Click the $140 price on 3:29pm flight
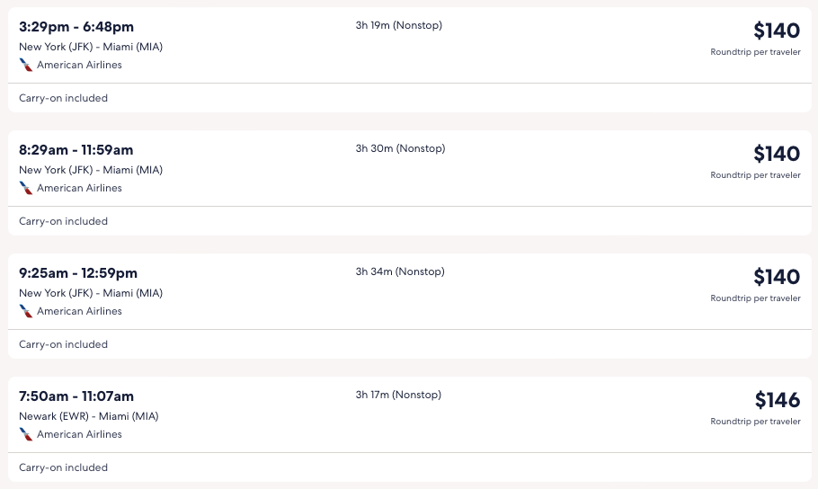 [777, 31]
